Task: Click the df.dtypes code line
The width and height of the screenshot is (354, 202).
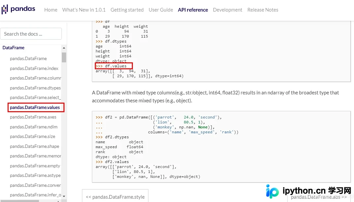Action: click(x=111, y=42)
